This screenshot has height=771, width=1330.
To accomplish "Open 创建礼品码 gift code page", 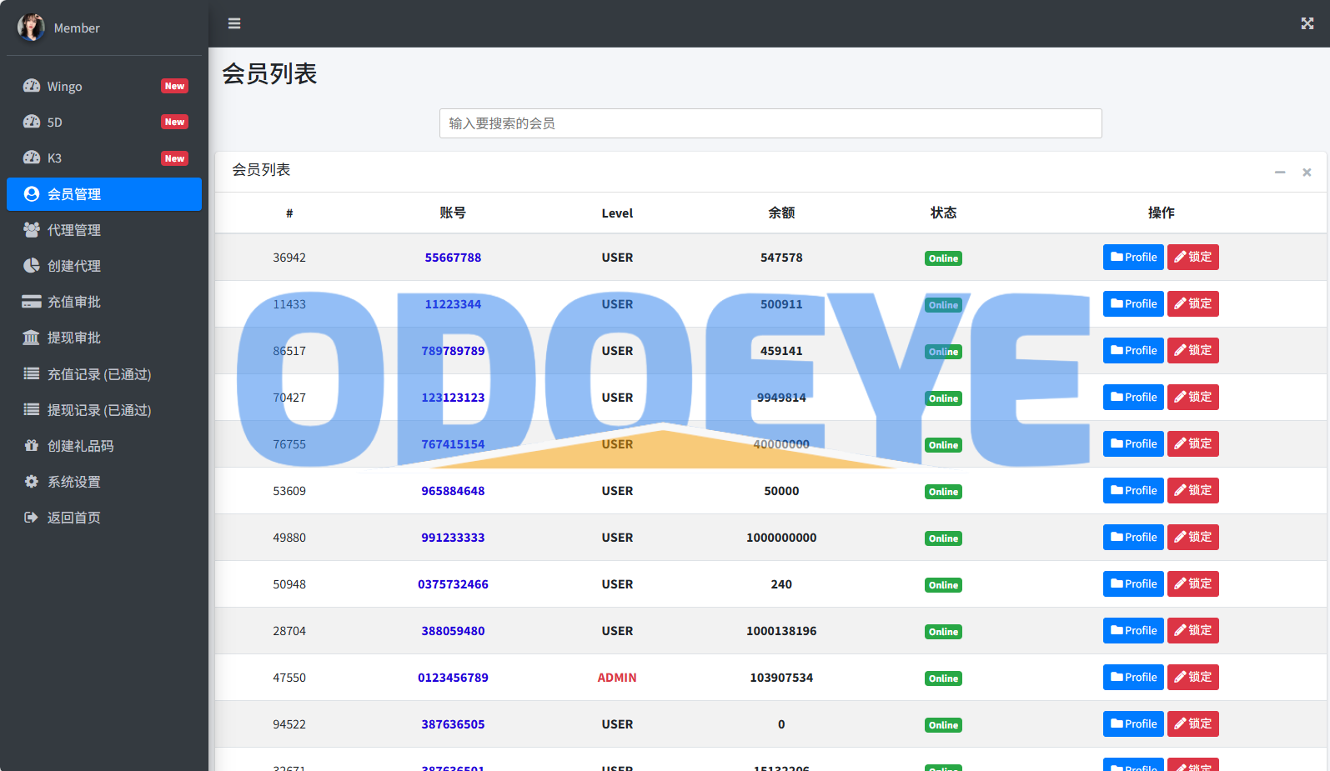I will pyautogui.click(x=81, y=446).
